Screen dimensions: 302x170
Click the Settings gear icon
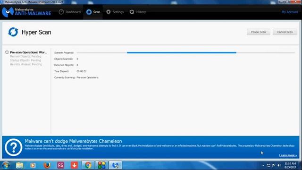pos(109,12)
